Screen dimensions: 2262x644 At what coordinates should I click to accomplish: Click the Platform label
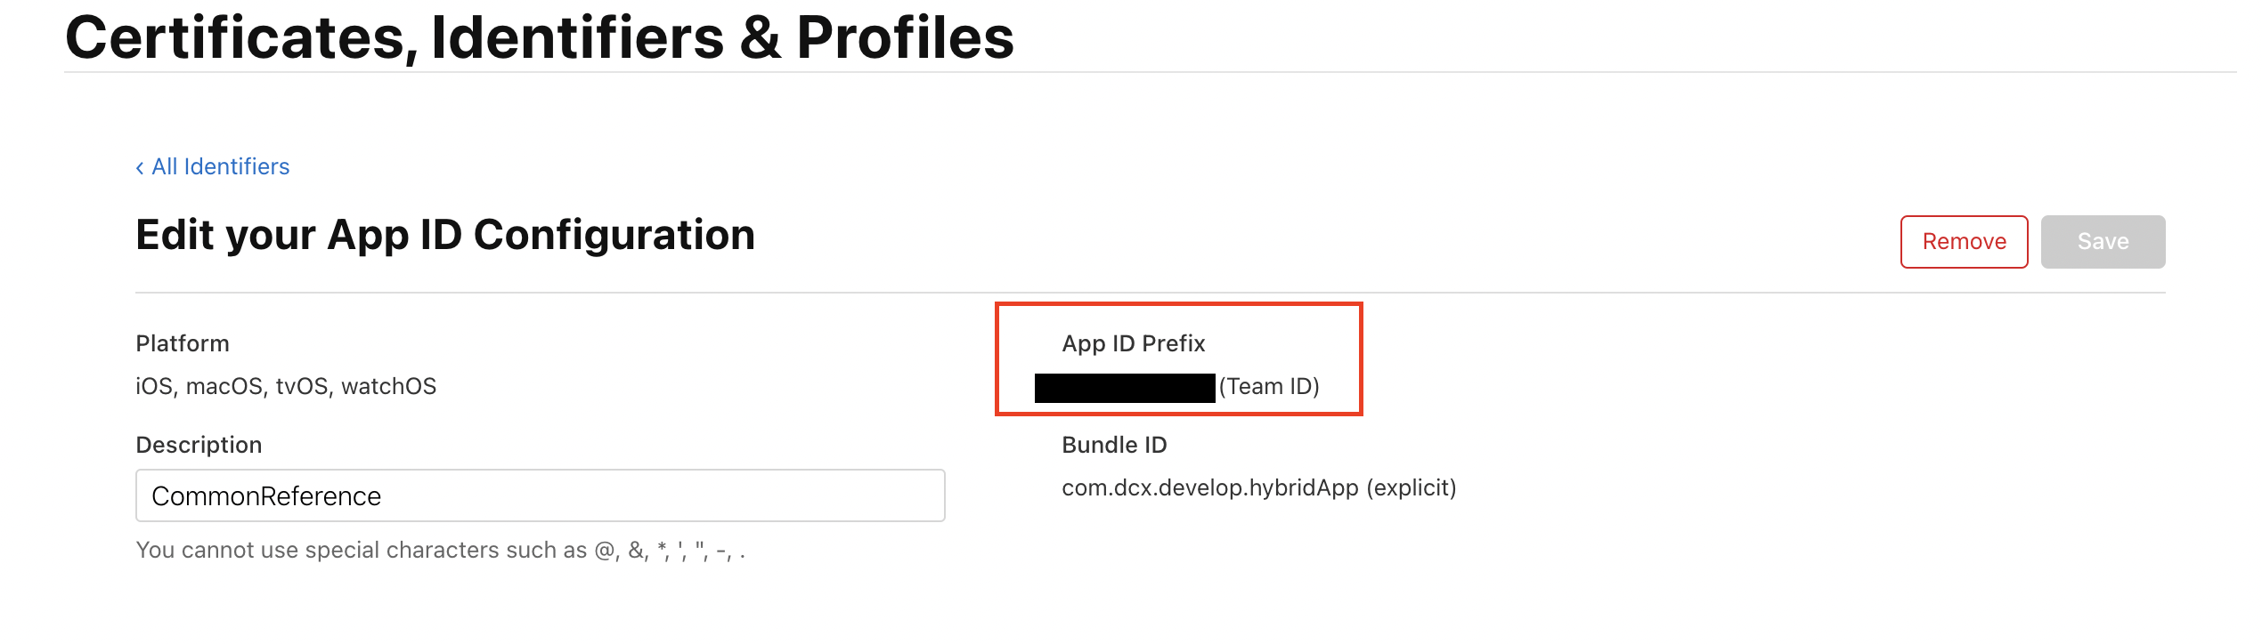click(x=183, y=344)
